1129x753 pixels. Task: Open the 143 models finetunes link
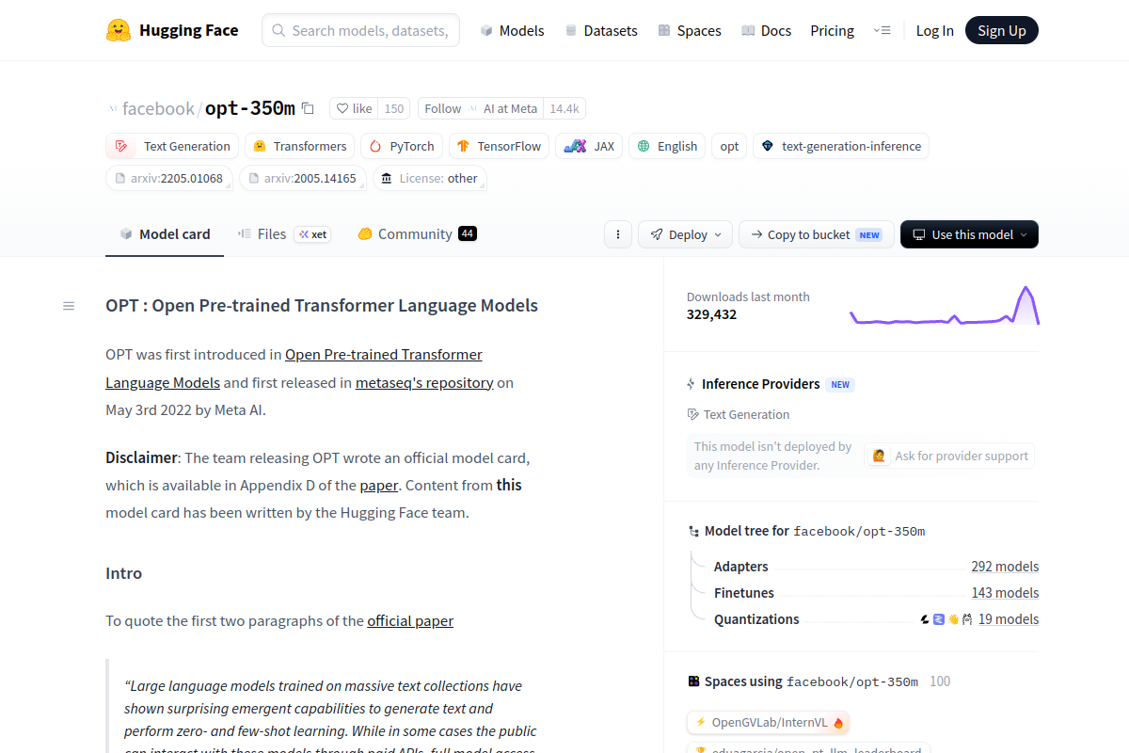tap(1005, 593)
